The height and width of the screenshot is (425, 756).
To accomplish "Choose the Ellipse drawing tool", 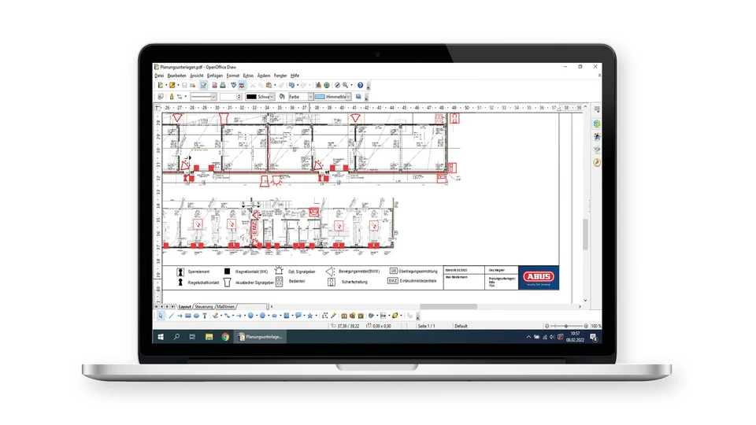I will pos(196,316).
